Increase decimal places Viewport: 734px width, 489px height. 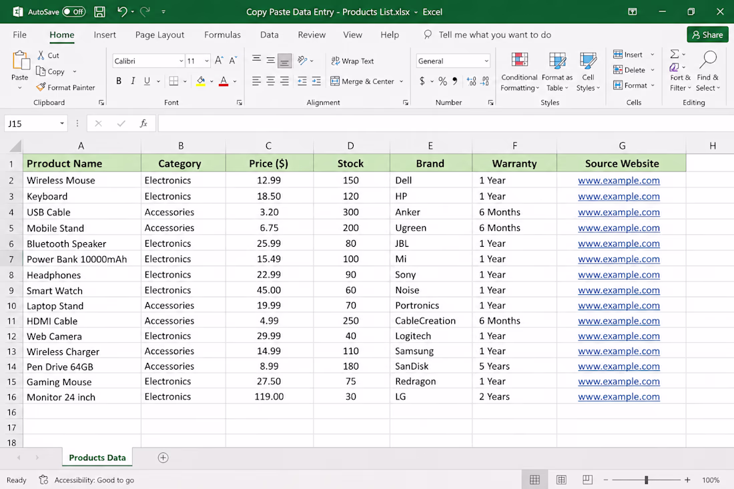pyautogui.click(x=471, y=81)
